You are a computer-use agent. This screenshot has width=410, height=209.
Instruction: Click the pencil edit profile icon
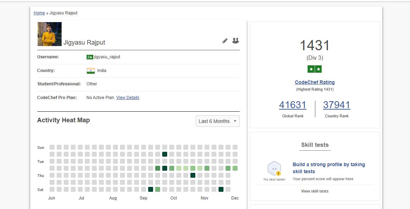coord(225,41)
